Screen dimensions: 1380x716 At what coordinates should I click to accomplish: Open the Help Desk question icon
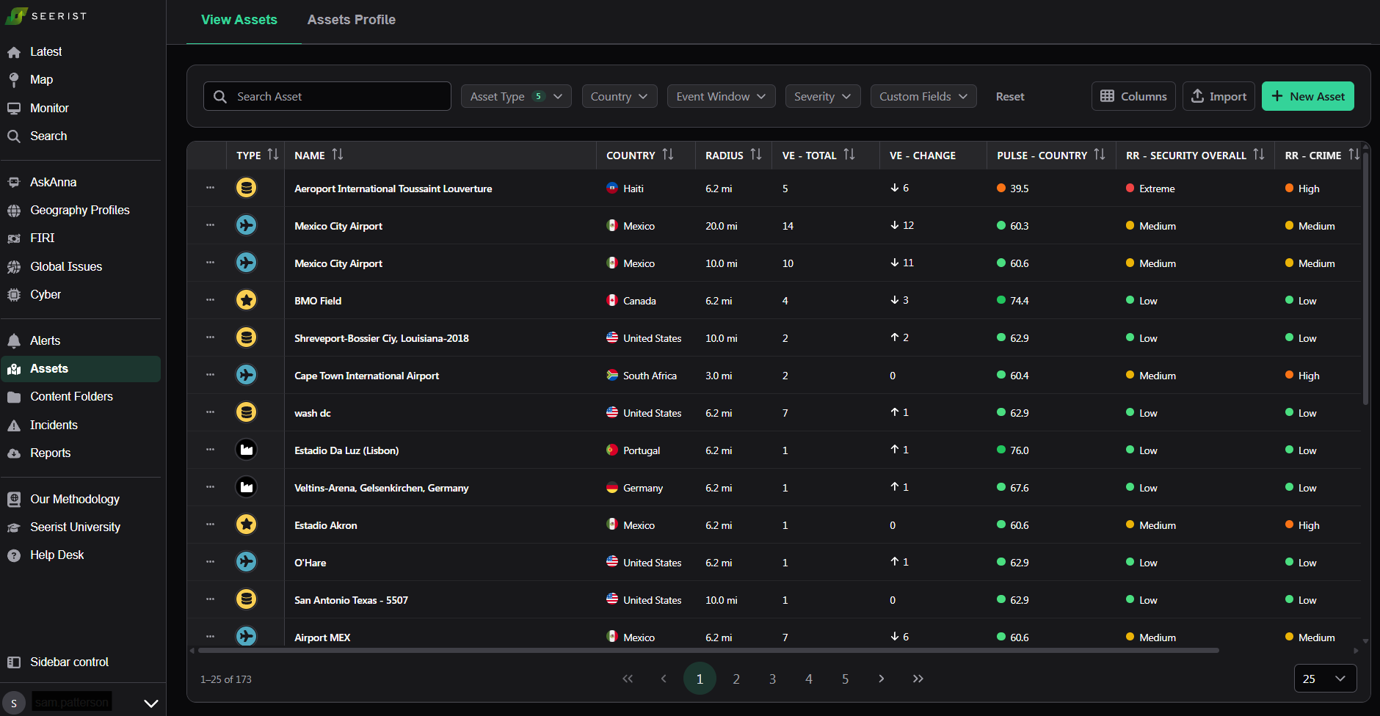tap(14, 555)
